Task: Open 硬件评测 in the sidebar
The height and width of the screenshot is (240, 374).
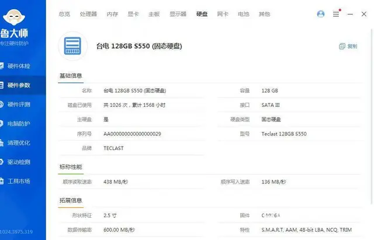Action: [x=19, y=105]
